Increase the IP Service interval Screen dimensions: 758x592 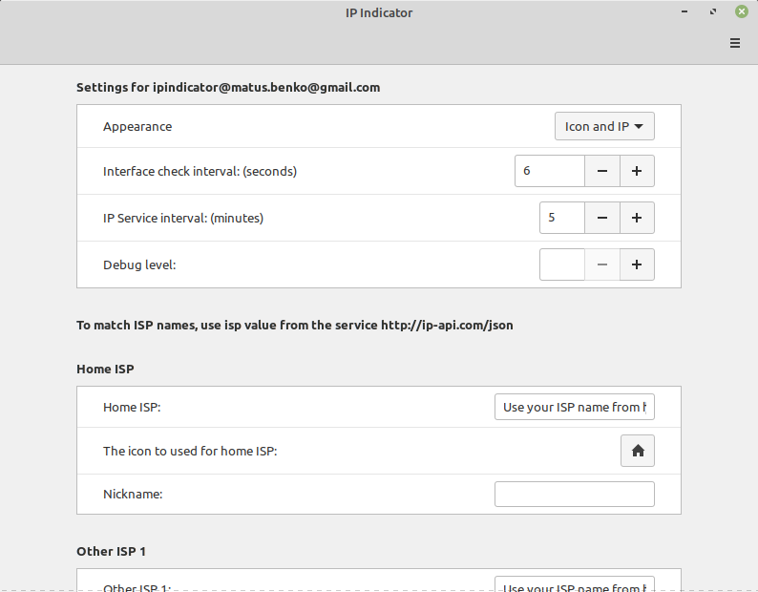(x=637, y=218)
